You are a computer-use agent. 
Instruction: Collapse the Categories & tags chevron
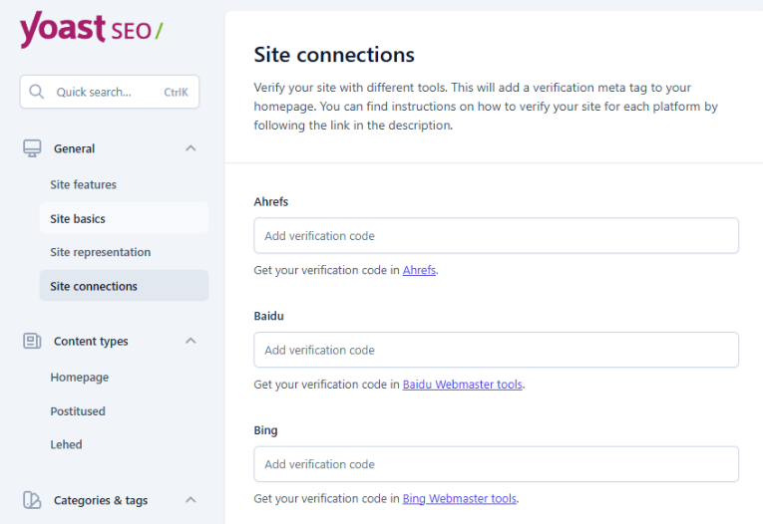coord(191,500)
